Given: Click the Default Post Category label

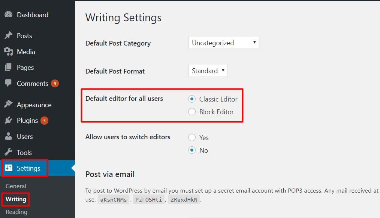Looking at the screenshot, I should click(118, 43).
